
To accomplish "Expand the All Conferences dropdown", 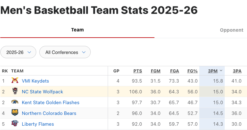I will click(65, 52).
